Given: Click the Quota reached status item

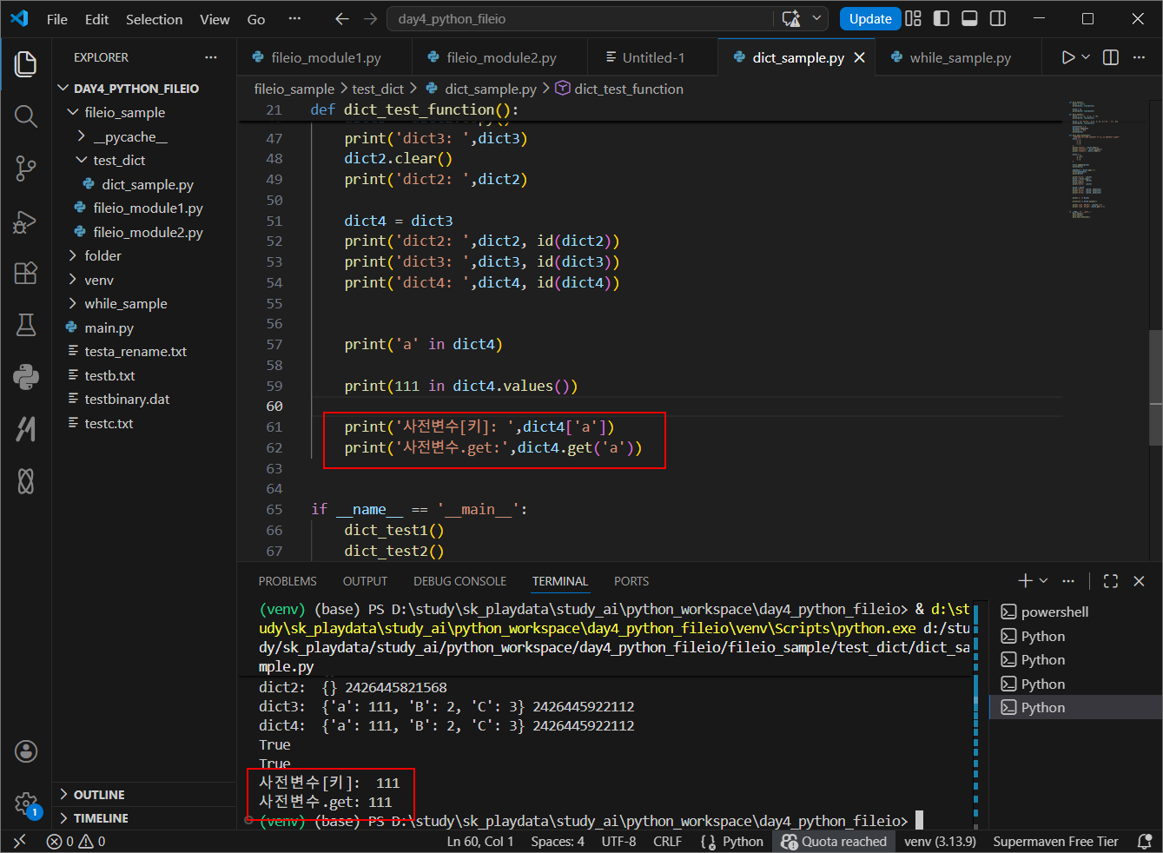Looking at the screenshot, I should tap(834, 841).
